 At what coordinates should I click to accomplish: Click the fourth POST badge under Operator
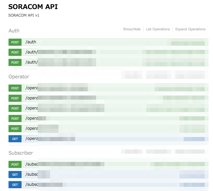click(x=15, y=118)
